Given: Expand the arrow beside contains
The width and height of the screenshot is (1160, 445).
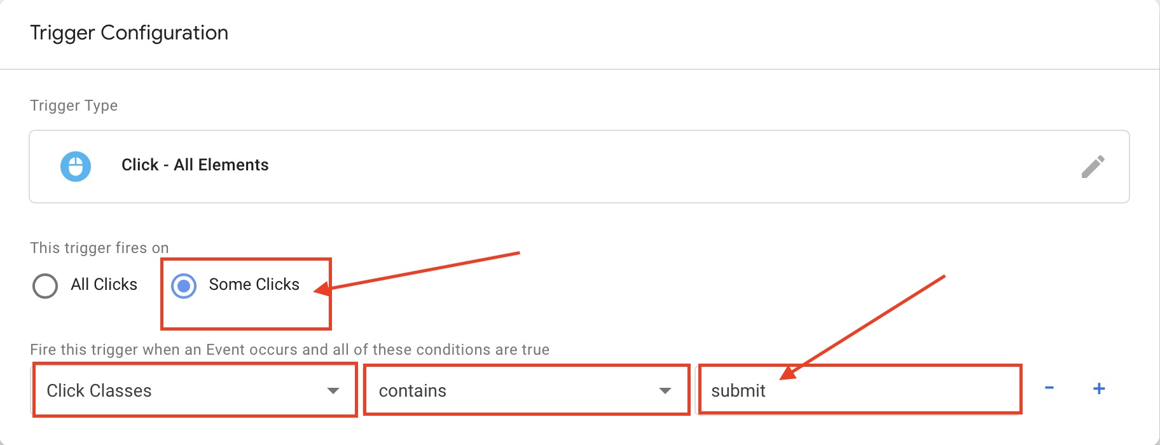Looking at the screenshot, I should [x=665, y=390].
